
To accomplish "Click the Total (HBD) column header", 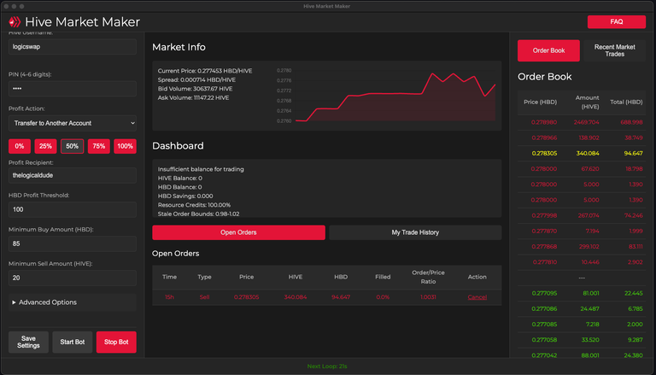I will coord(626,103).
